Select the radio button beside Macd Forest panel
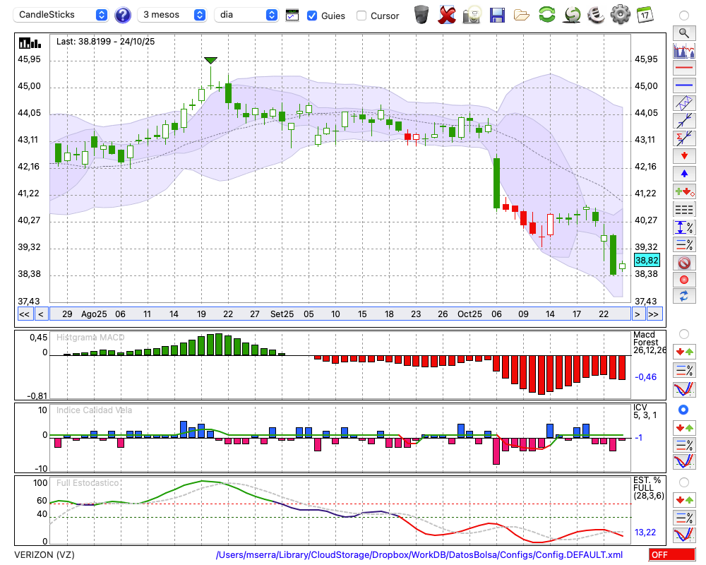The image size is (706, 565). click(x=683, y=333)
